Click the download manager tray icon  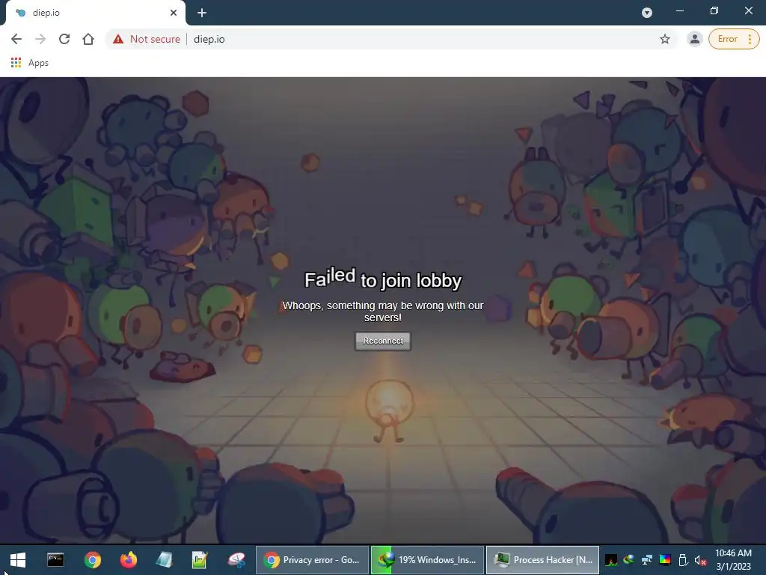pos(628,560)
